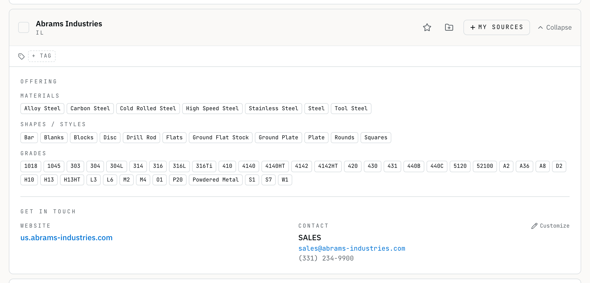Click the Abrams Industries company name

69,24
